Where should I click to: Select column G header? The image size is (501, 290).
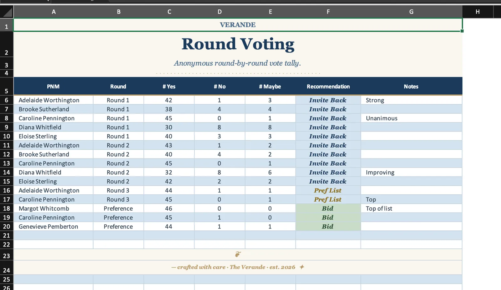coord(411,12)
